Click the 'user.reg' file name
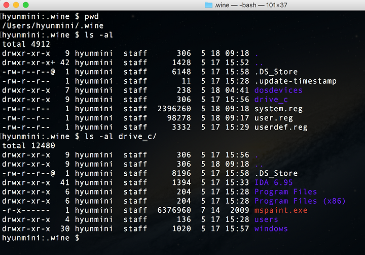Screen dimensions: 365x255 (274, 118)
